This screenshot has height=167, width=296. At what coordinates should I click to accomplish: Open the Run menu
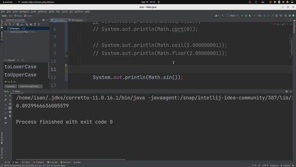coord(58,12)
